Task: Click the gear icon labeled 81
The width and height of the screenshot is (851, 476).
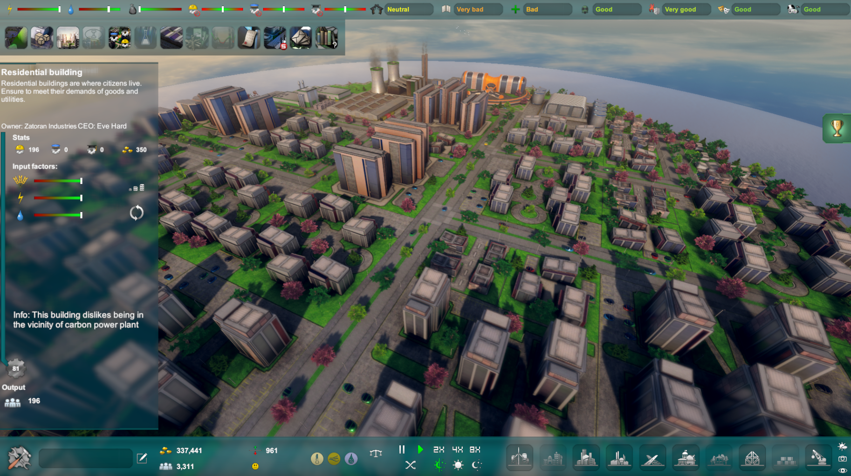Action: pos(16,368)
